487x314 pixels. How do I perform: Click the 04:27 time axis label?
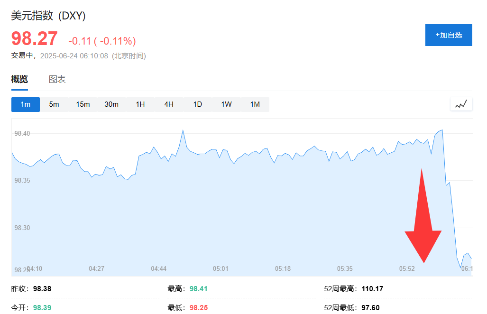[97, 268]
